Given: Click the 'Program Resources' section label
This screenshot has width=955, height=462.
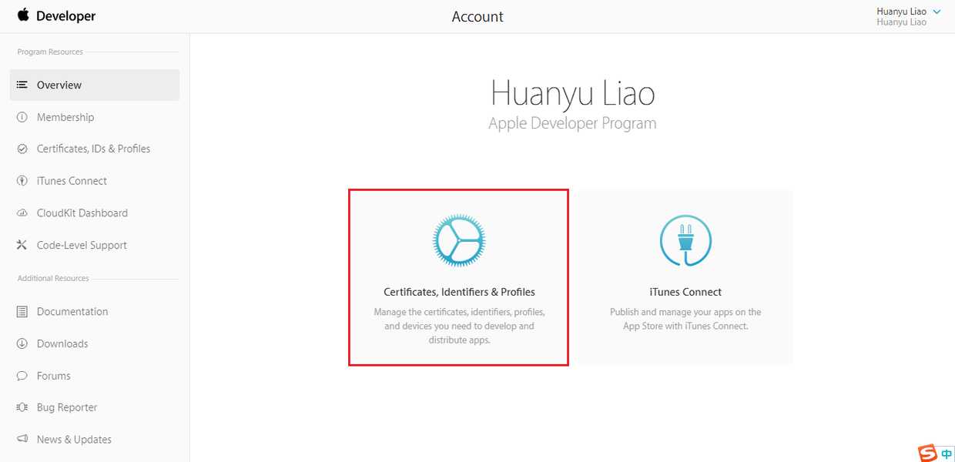Looking at the screenshot, I should pos(50,52).
